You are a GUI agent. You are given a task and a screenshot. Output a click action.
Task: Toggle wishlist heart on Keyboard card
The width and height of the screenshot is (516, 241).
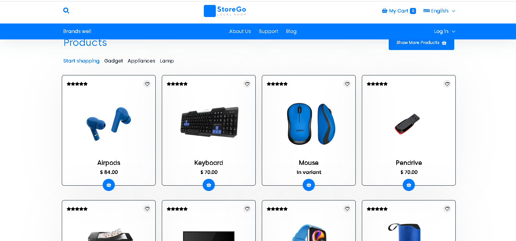tap(247, 84)
